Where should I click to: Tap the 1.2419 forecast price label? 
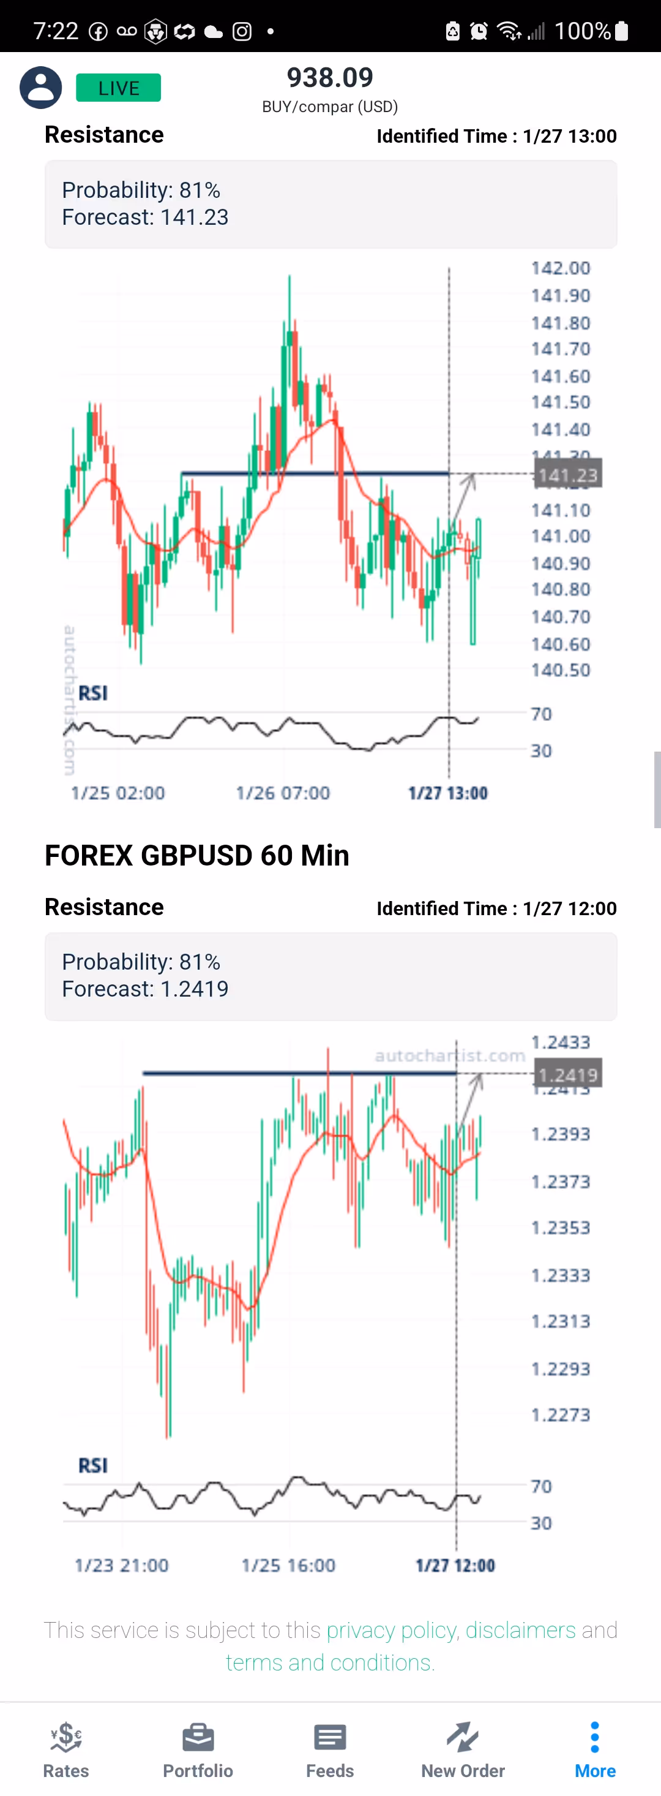tap(568, 1074)
